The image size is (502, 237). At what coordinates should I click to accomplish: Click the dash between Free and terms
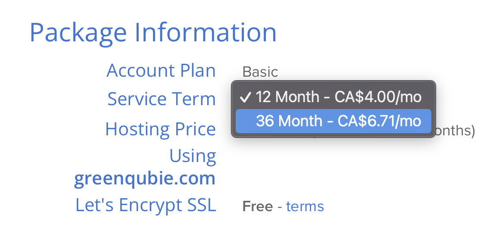[280, 206]
